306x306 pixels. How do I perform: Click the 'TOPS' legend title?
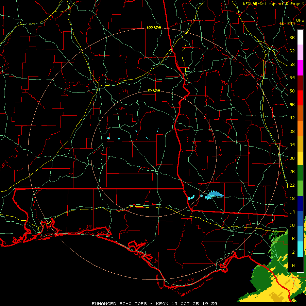pos(299,20)
